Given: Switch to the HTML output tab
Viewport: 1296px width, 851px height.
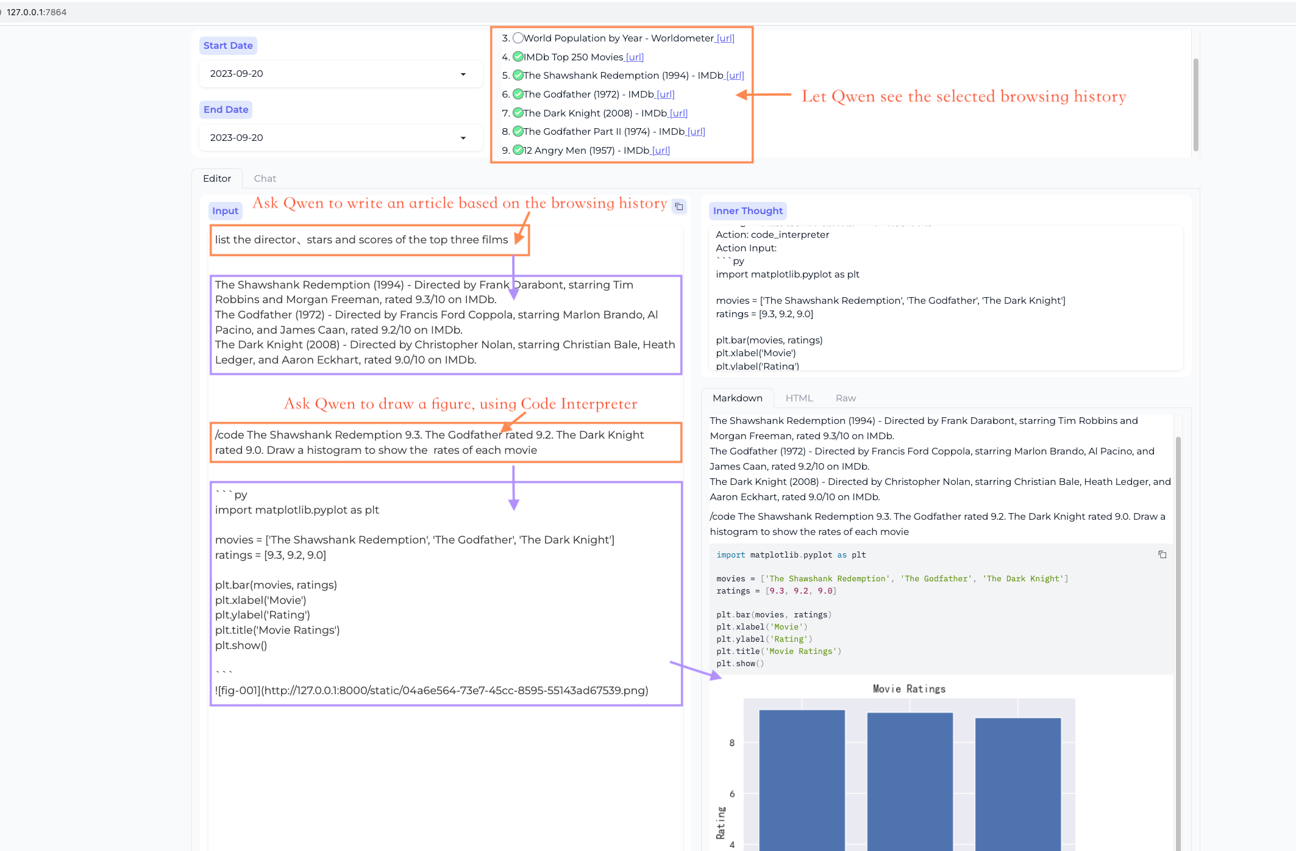Looking at the screenshot, I should pos(799,398).
